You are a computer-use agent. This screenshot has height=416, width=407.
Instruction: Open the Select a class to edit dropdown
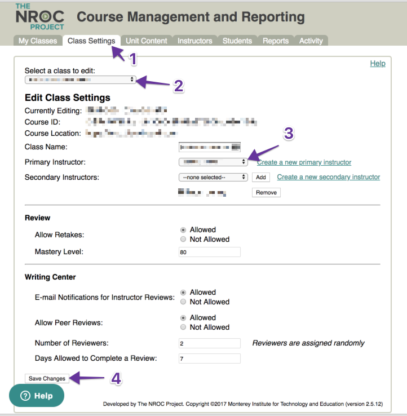81,79
